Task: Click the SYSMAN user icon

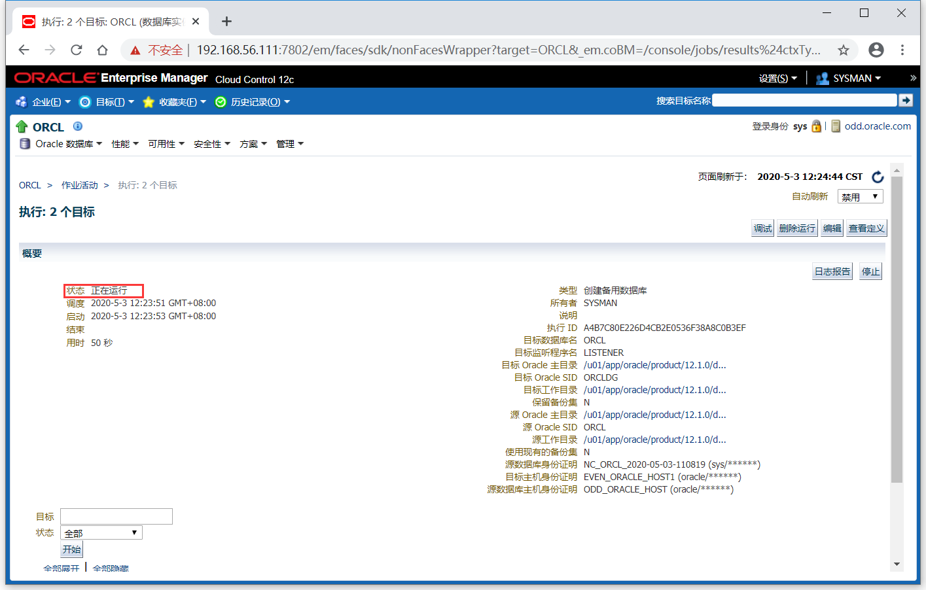Action: [823, 78]
